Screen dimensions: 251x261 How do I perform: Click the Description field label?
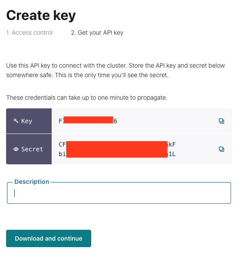[x=32, y=182]
